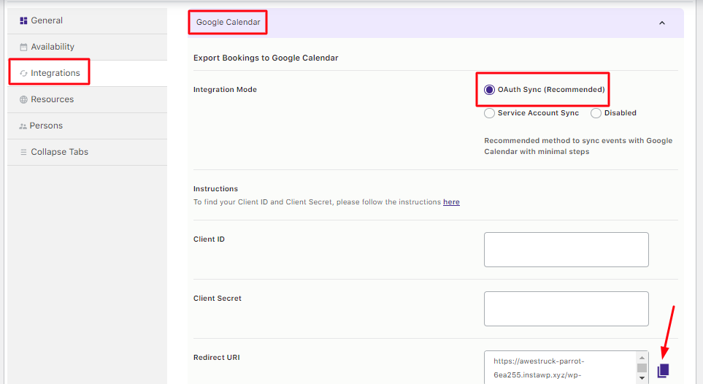Focus the Client ID input field

click(x=566, y=250)
